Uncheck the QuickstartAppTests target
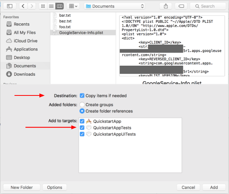The height and width of the screenshot is (194, 229). pos(82,128)
